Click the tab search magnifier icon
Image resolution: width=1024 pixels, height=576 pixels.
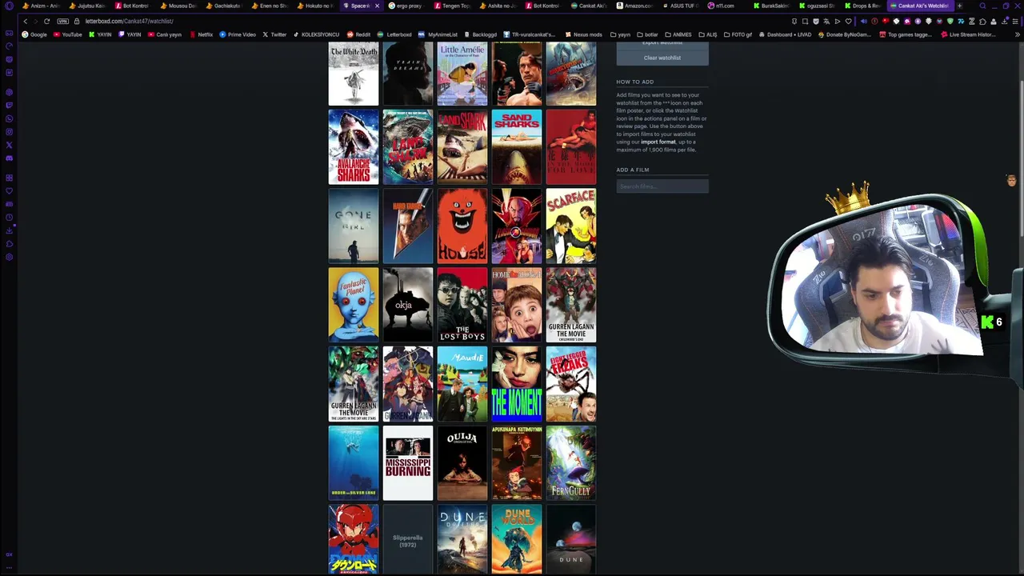point(982,6)
